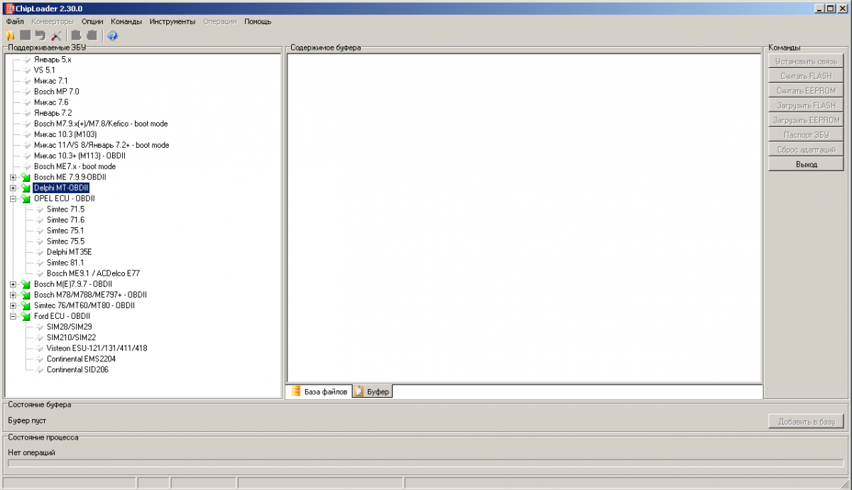Click the arrow icon beside Bosch ME9.1 / ACDelco E77

pyautogui.click(x=40, y=273)
